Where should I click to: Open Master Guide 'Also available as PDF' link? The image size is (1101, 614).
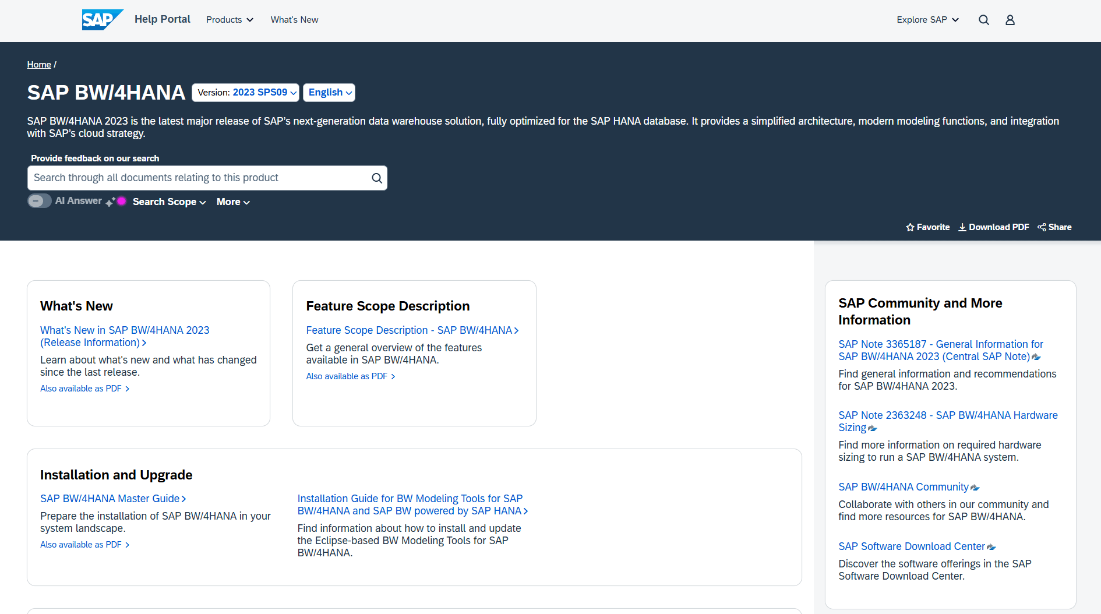[84, 545]
